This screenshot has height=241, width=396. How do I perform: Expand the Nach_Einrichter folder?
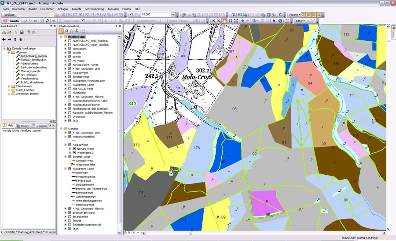[9, 90]
